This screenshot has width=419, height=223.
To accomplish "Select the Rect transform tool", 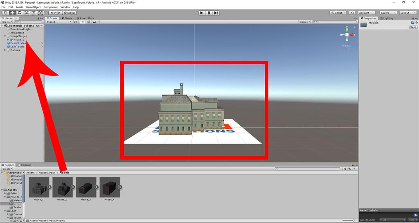I will click(x=34, y=13).
